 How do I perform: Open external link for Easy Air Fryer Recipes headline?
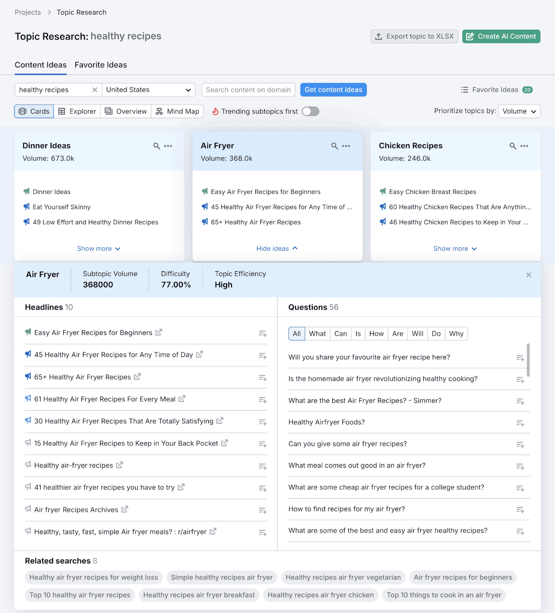coord(158,333)
